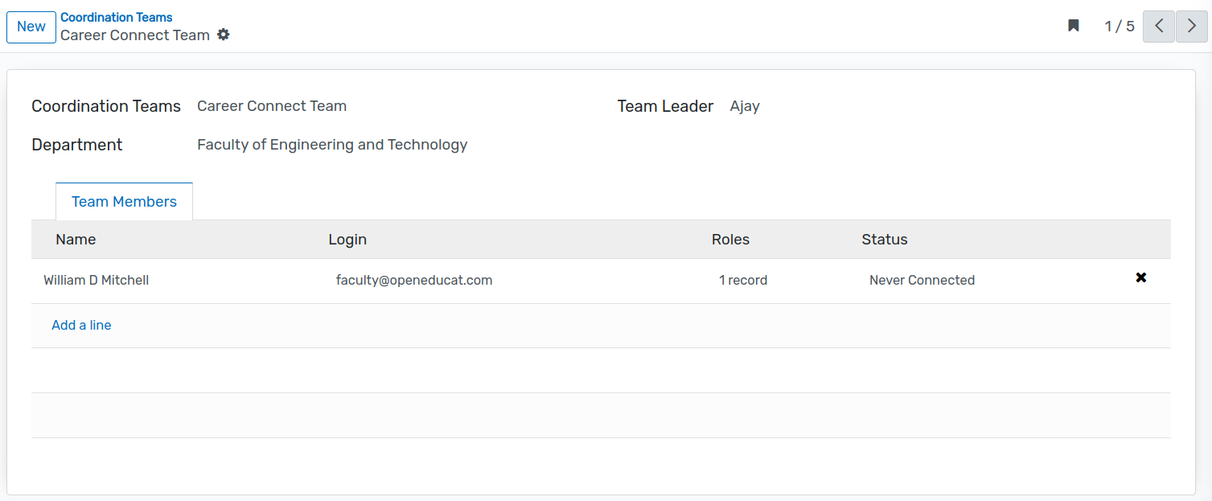
Task: Go to the previous record with the left arrow
Action: 1159,26
